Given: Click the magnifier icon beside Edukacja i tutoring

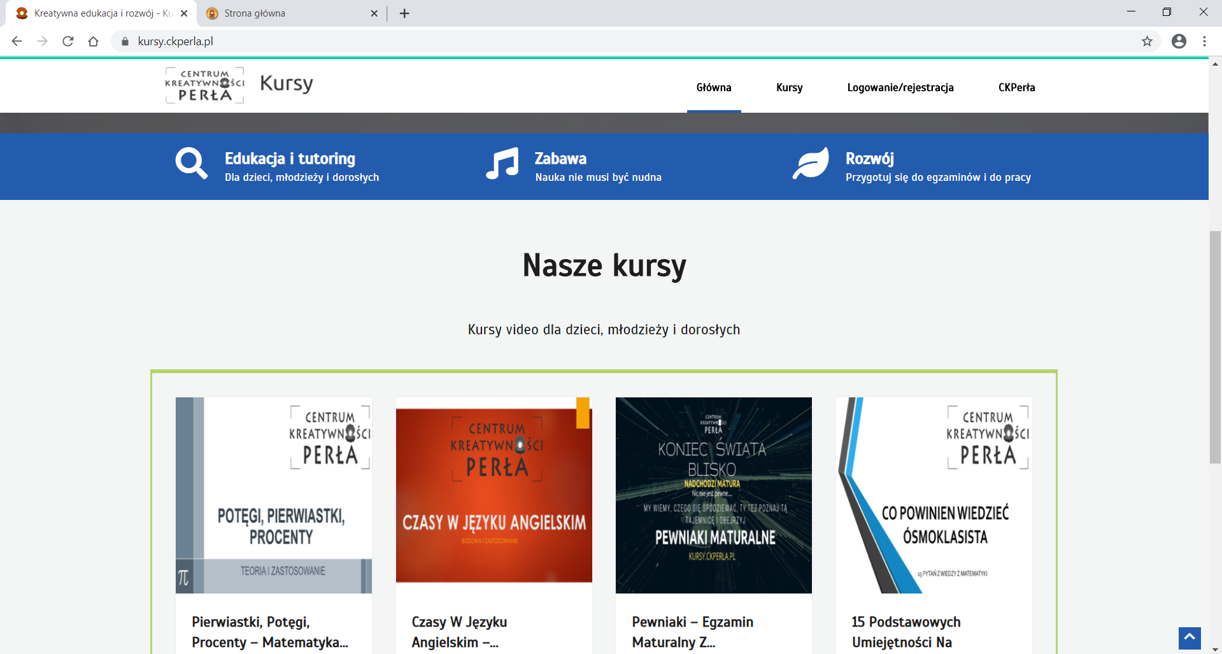Looking at the screenshot, I should 191,164.
